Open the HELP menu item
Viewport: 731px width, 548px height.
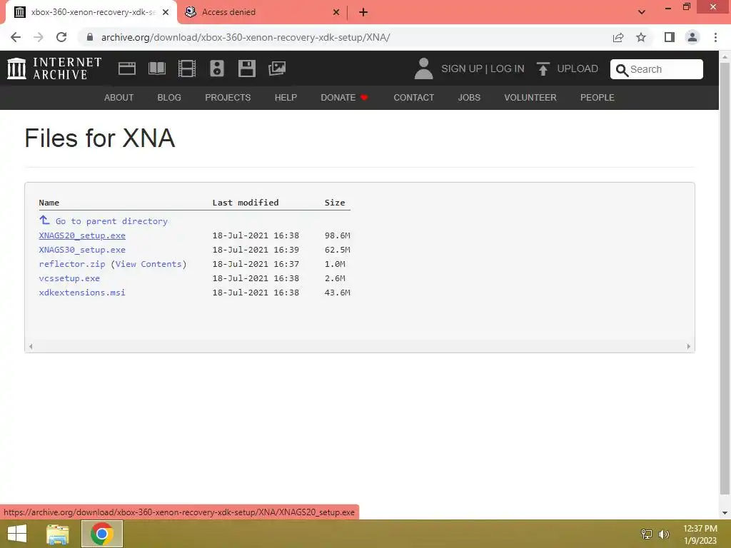(286, 97)
